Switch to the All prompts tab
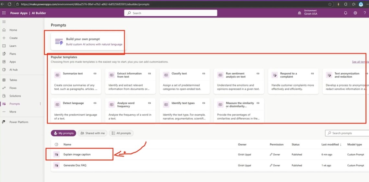The width and height of the screenshot is (369, 182). [x=121, y=133]
